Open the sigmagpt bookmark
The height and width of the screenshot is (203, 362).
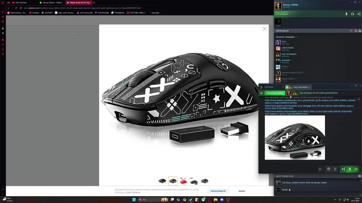154,13
